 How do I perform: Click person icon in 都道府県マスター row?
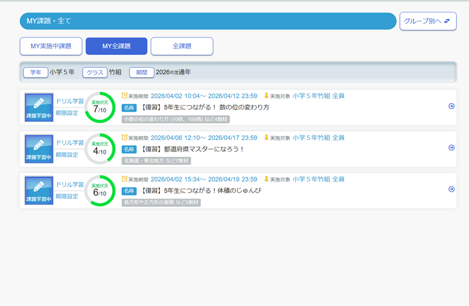click(x=266, y=137)
